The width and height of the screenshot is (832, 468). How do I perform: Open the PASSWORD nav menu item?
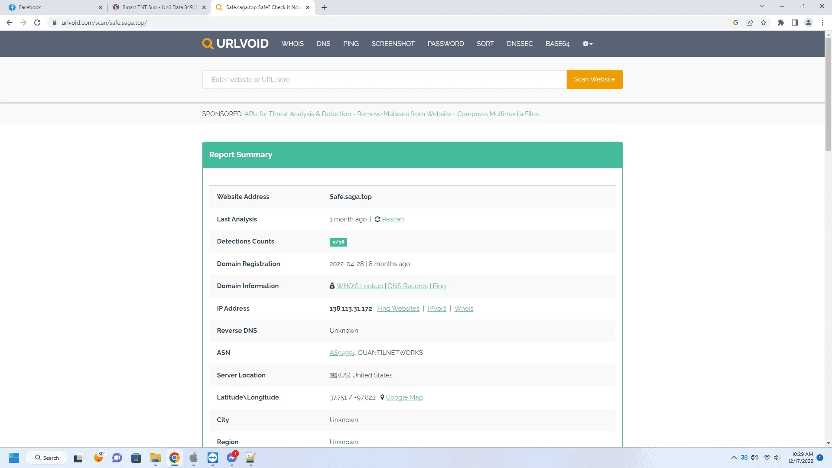coord(445,44)
